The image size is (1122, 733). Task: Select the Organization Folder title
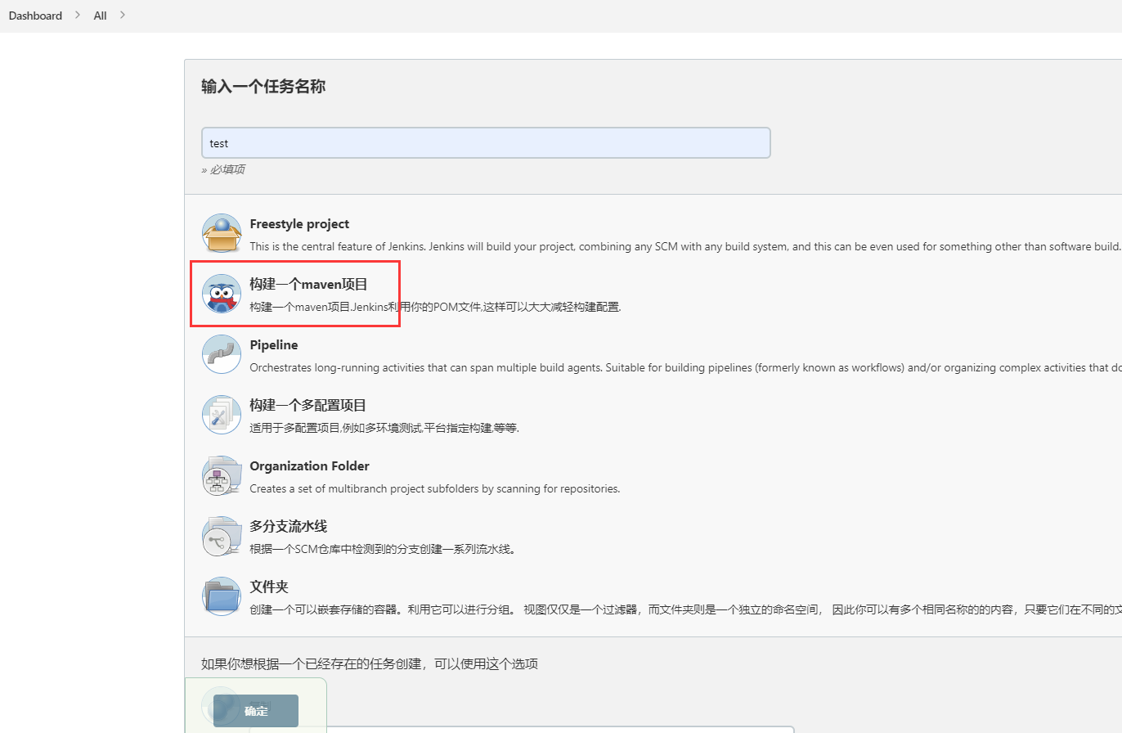click(309, 466)
